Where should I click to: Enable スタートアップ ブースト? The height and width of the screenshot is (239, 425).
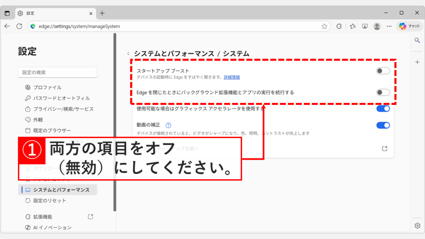click(383, 71)
